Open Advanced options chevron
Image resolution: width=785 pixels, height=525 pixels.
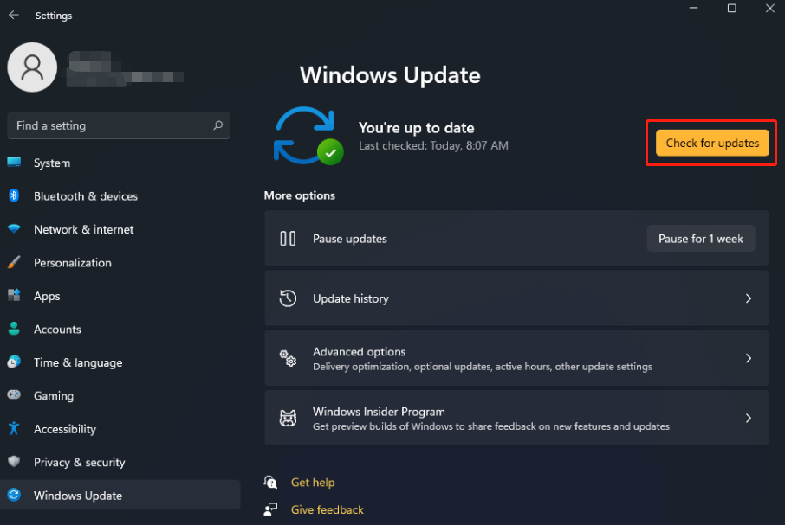click(749, 358)
